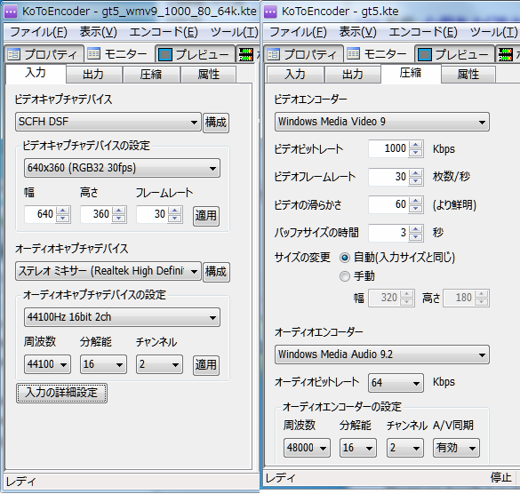
Task: Select the 手動 size change radio button
Action: (x=345, y=276)
